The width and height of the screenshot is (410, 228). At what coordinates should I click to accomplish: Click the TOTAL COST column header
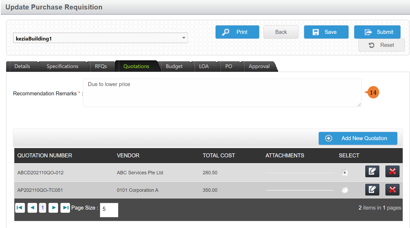click(219, 156)
